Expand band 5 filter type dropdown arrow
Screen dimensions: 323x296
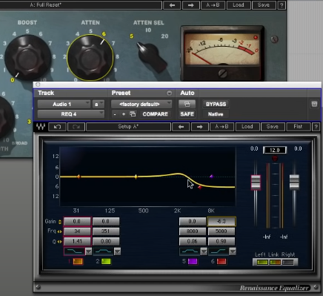[204, 251]
